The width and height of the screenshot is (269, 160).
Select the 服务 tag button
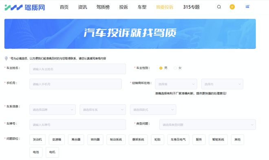tap(199, 140)
